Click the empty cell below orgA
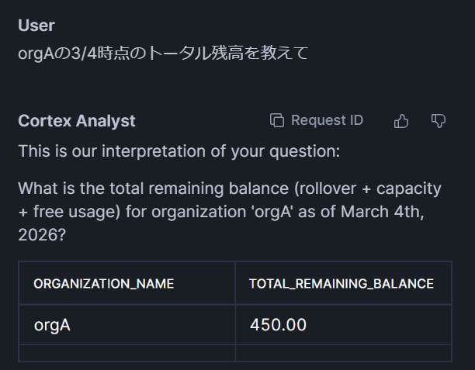 pos(127,353)
